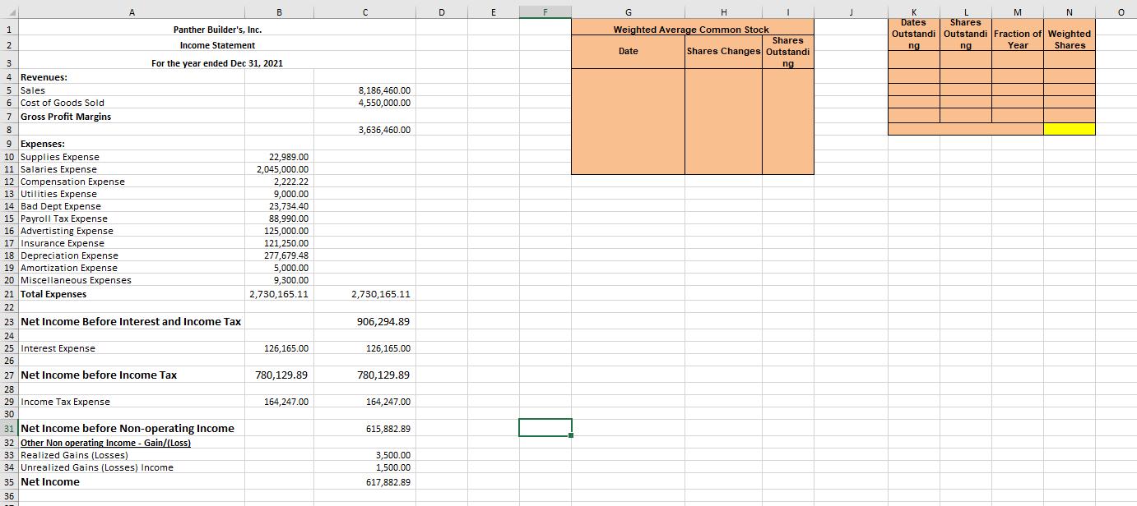The width and height of the screenshot is (1137, 506).
Task: Click the row 31 header
Action: (7, 428)
